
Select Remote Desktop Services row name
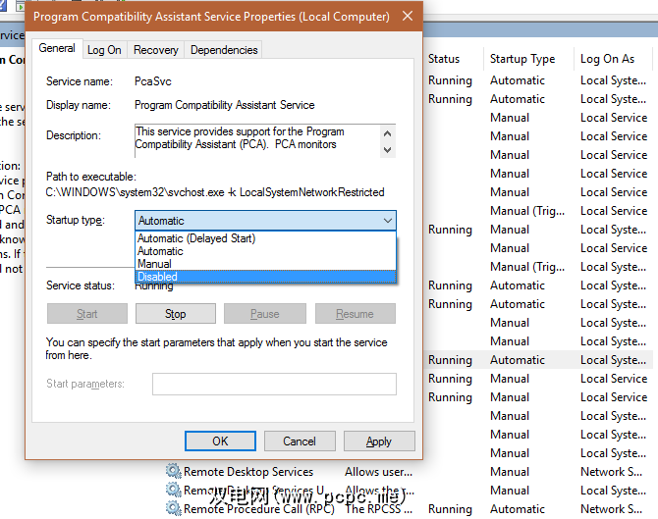pos(248,472)
